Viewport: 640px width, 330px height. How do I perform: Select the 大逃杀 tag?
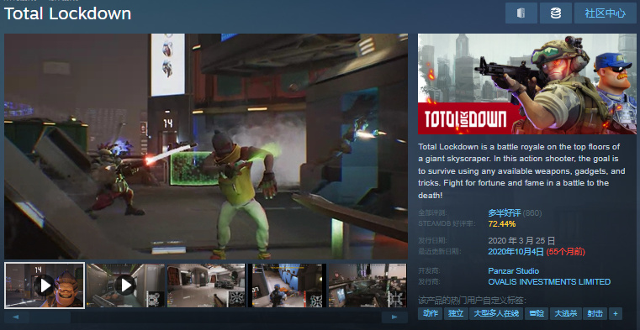(x=566, y=313)
